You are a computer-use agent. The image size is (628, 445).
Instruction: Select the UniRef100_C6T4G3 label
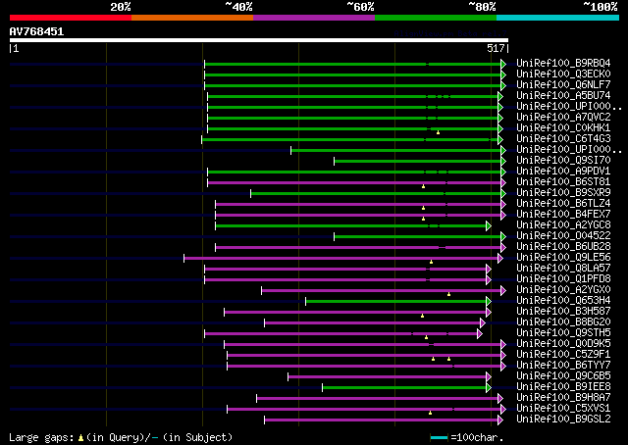pos(563,139)
